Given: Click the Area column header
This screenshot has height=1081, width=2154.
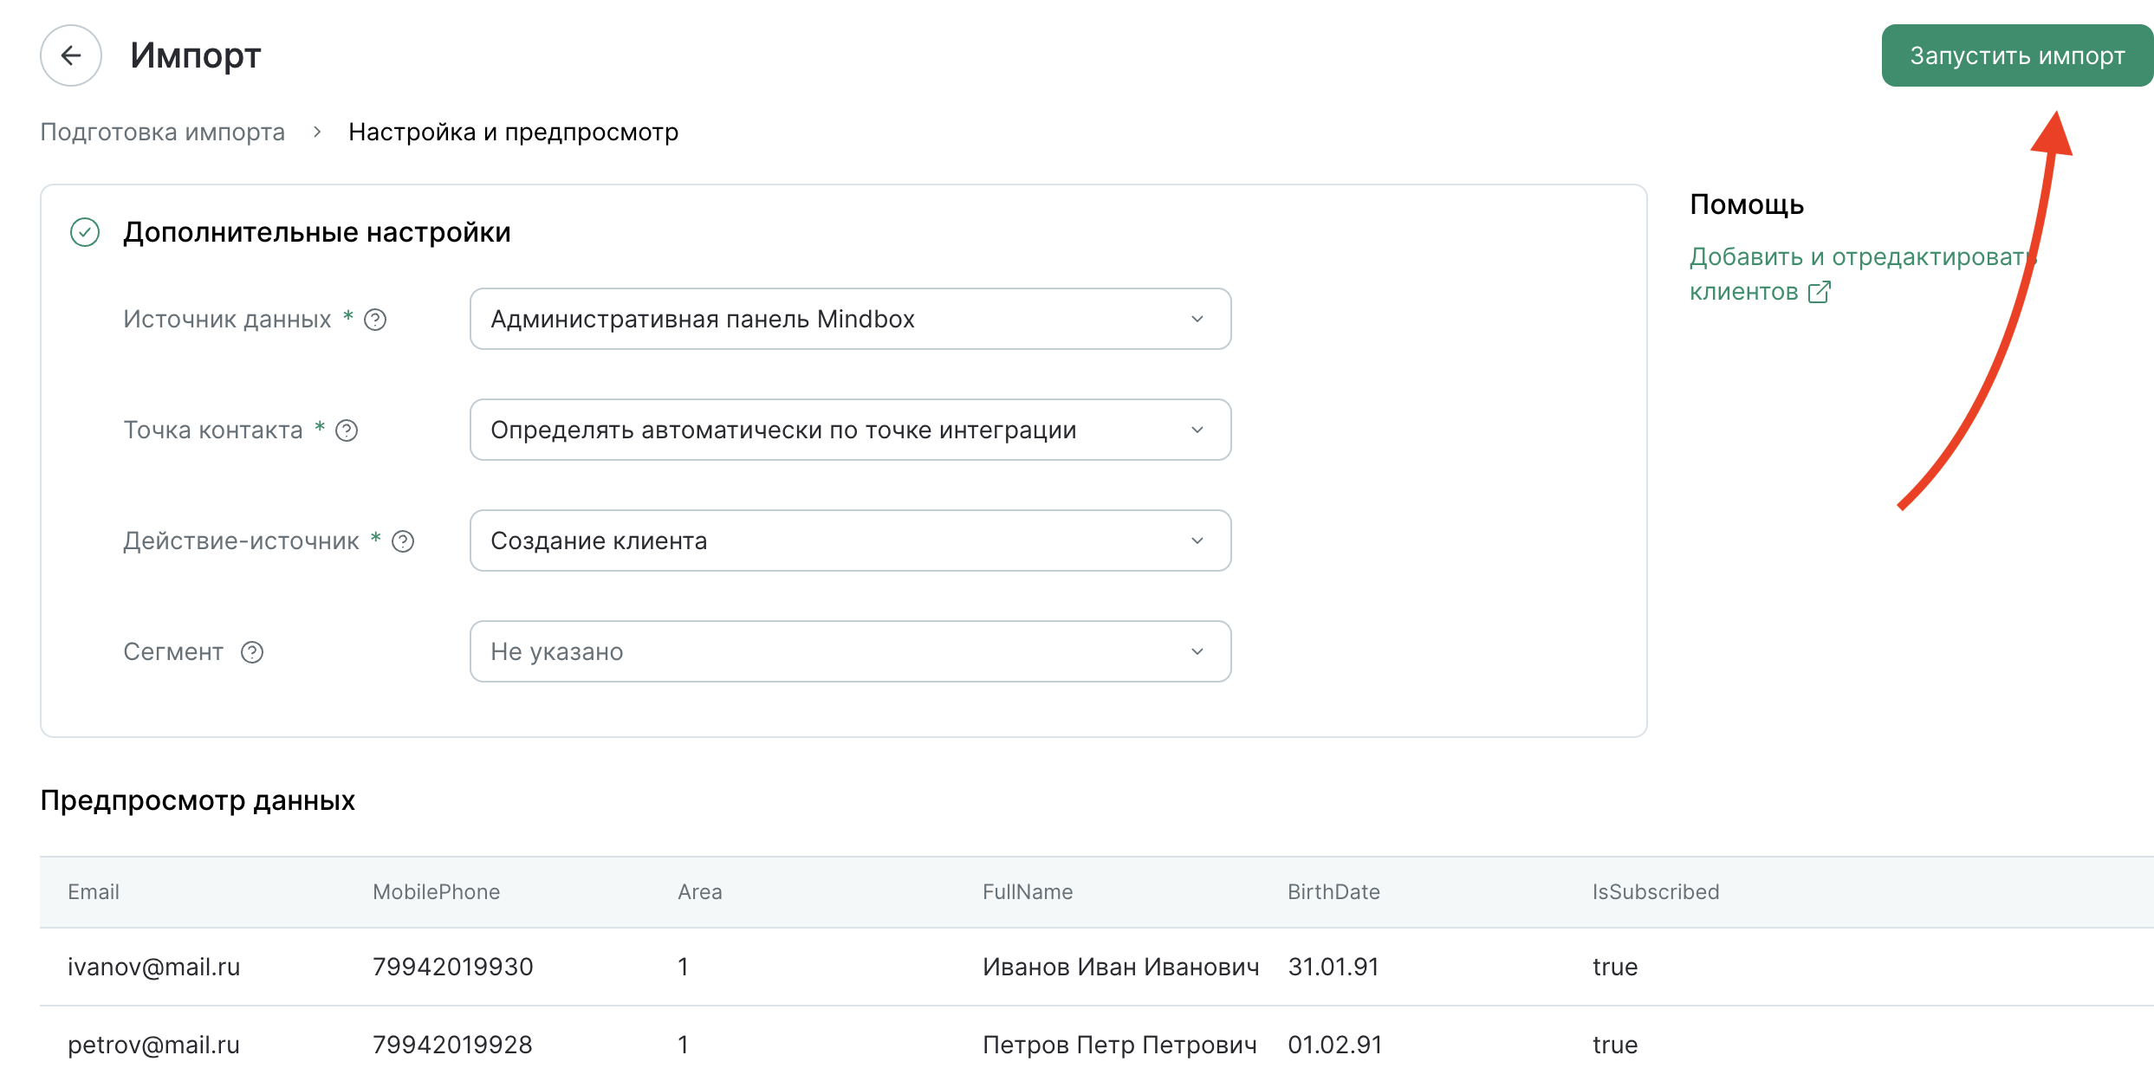Looking at the screenshot, I should [699, 892].
